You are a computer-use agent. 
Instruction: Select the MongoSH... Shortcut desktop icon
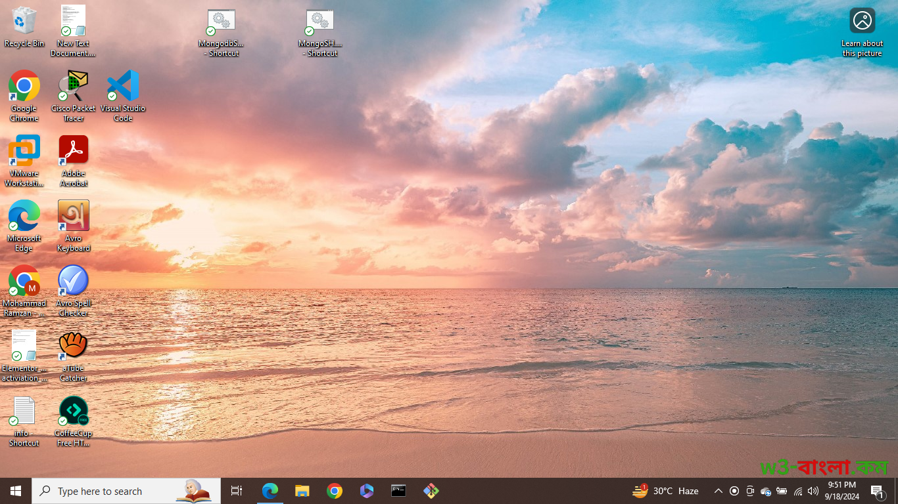coord(320,32)
